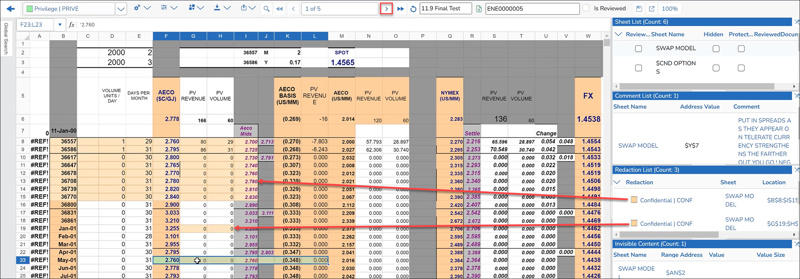The image size is (800, 279).
Task: Close the Sheet List panel
Action: 797,22
